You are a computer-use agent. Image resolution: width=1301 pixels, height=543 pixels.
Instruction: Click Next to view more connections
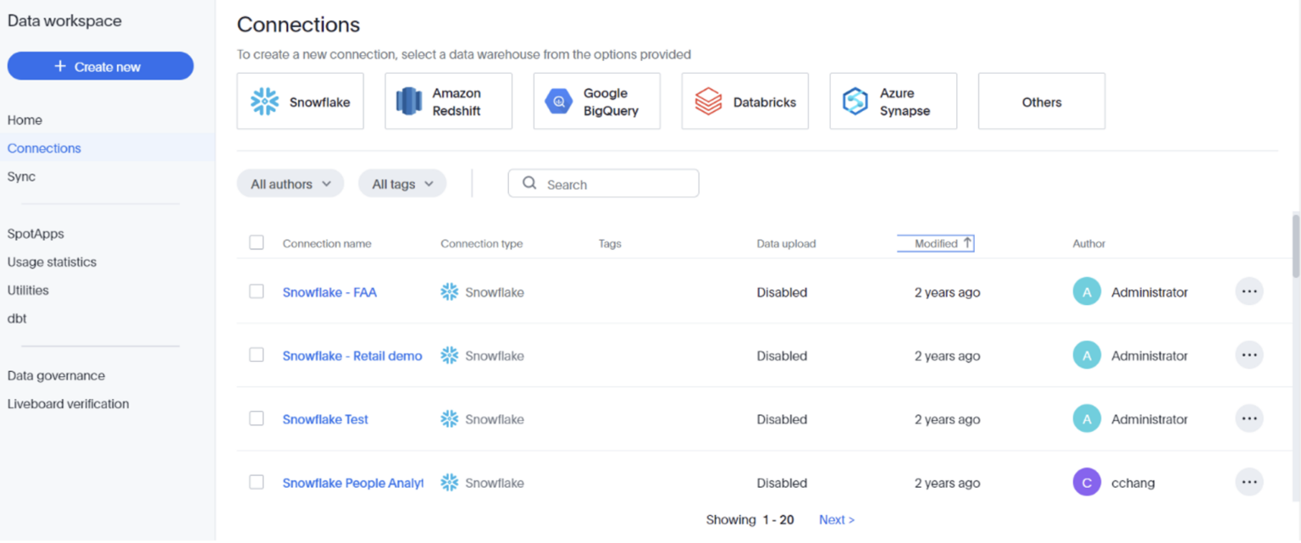pyautogui.click(x=835, y=519)
